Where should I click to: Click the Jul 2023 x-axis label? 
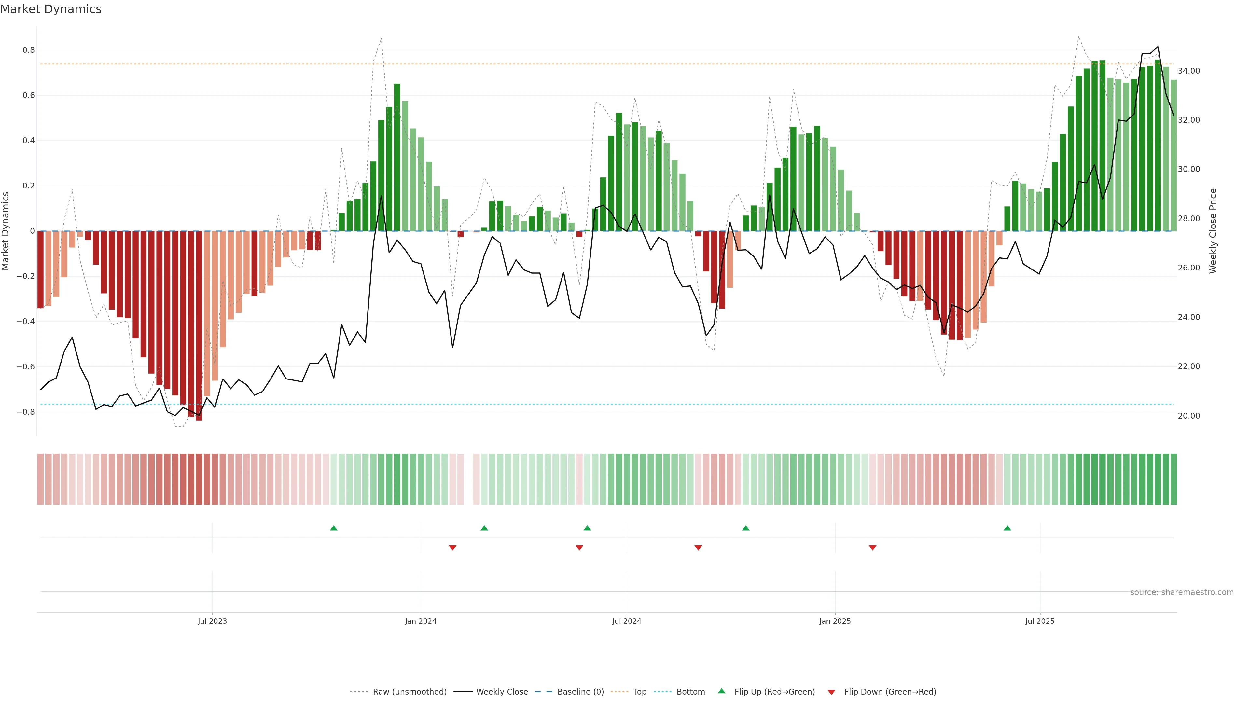coord(212,621)
